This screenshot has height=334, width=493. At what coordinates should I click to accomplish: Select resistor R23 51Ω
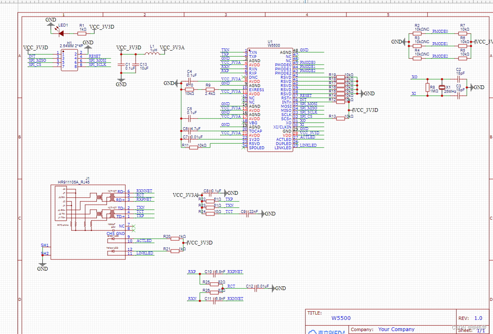pyautogui.click(x=210, y=208)
